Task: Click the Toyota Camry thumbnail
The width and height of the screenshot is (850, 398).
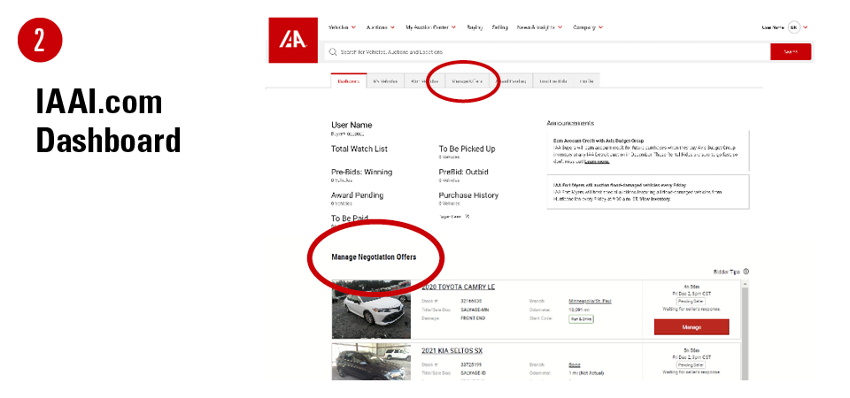Action: [x=371, y=310]
